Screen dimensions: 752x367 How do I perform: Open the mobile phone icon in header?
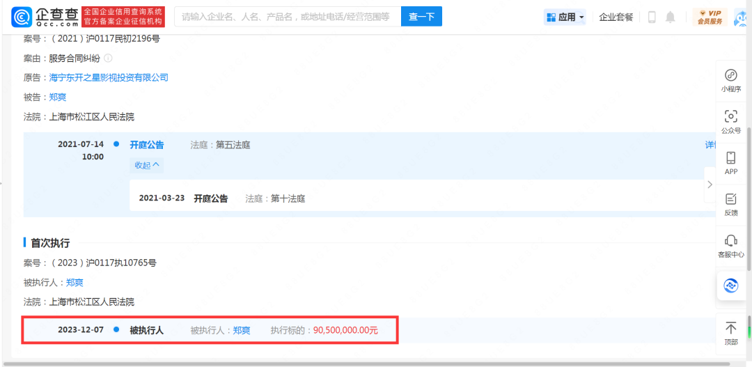pyautogui.click(x=652, y=17)
